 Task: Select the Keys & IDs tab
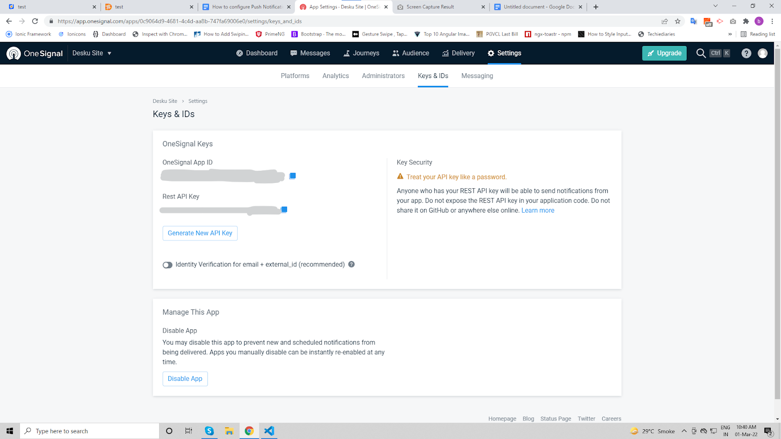click(x=433, y=76)
